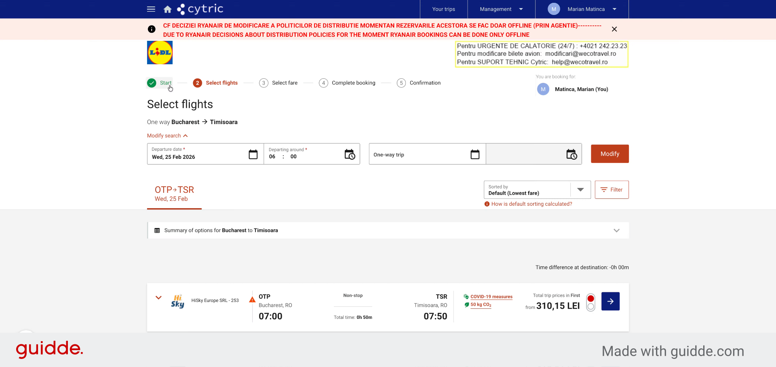776x367 pixels.
Task: Open Your trips page
Action: pos(443,9)
